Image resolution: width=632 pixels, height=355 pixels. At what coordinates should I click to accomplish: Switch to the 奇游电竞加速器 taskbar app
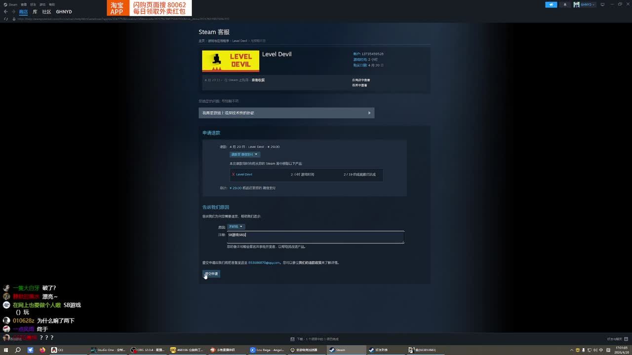pyautogui.click(x=307, y=350)
